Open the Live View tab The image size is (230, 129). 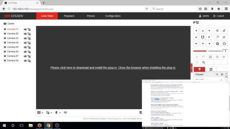(x=47, y=16)
